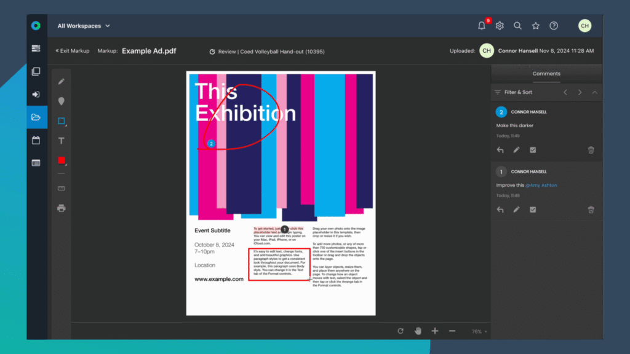630x354 pixels.
Task: Switch to the Comments tab
Action: pyautogui.click(x=546, y=73)
